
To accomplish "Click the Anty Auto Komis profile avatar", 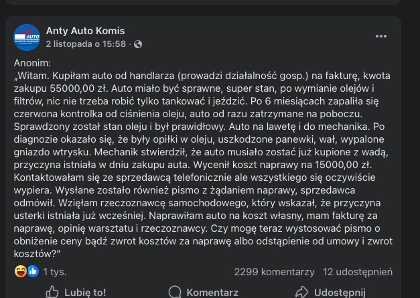I will 27,38.
